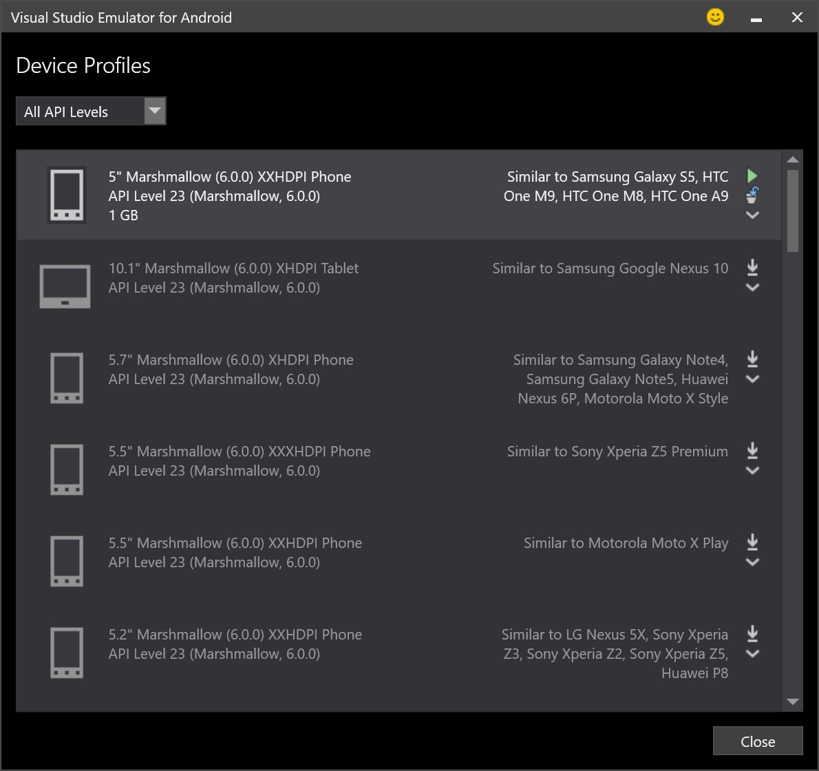
Task: Click the smiley feedback icon in title bar
Action: [x=715, y=17]
